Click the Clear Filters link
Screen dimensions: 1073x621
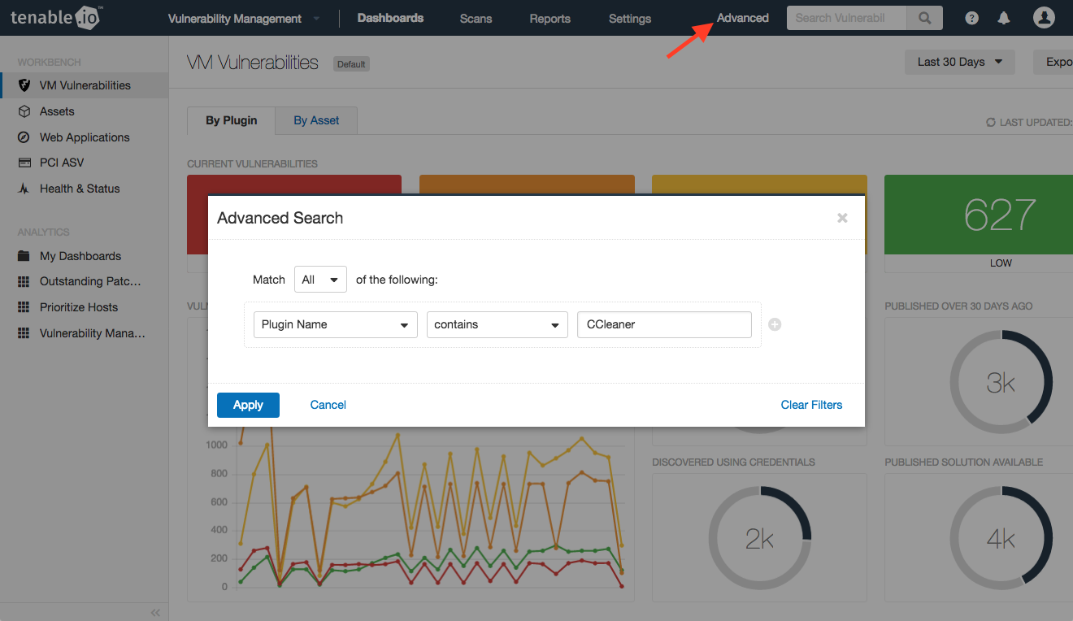click(x=811, y=405)
